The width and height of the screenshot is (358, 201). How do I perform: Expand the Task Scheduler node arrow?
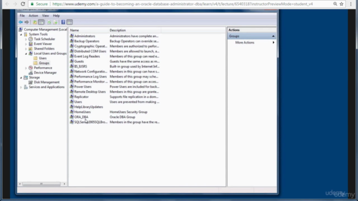coord(26,39)
